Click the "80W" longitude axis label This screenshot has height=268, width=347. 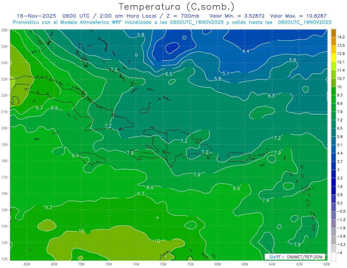[x=54, y=264]
